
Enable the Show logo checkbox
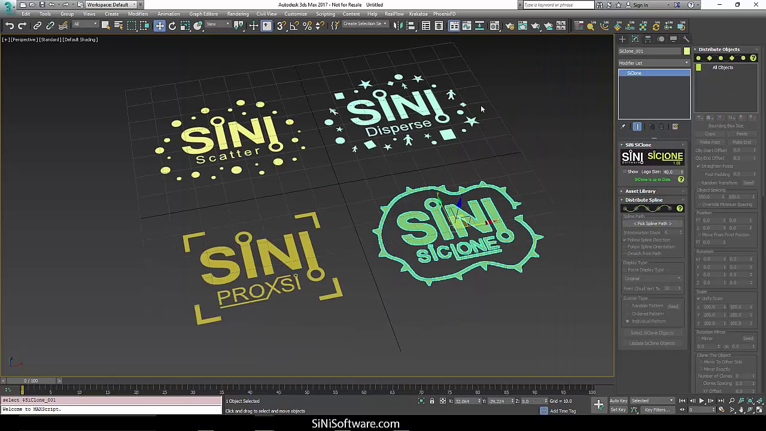[x=624, y=172]
